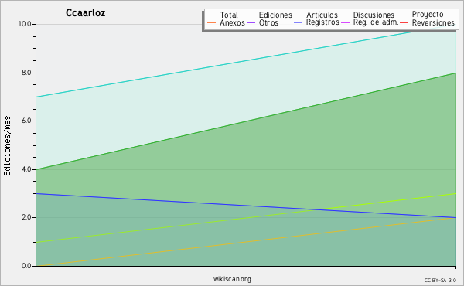Click the Total legend label
Image resolution: width=464 pixels, height=286 pixels.
229,15
